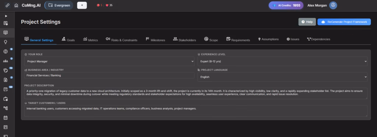
Task: Select the project settings monitor sidebar icon
Action: (6, 33)
